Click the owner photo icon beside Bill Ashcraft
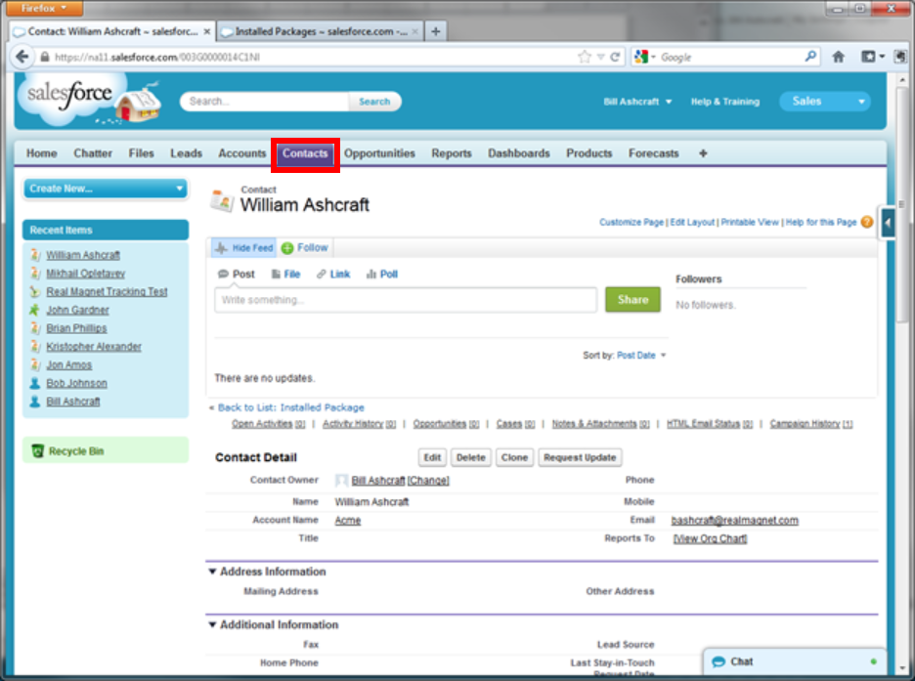915x681 pixels. click(x=342, y=481)
